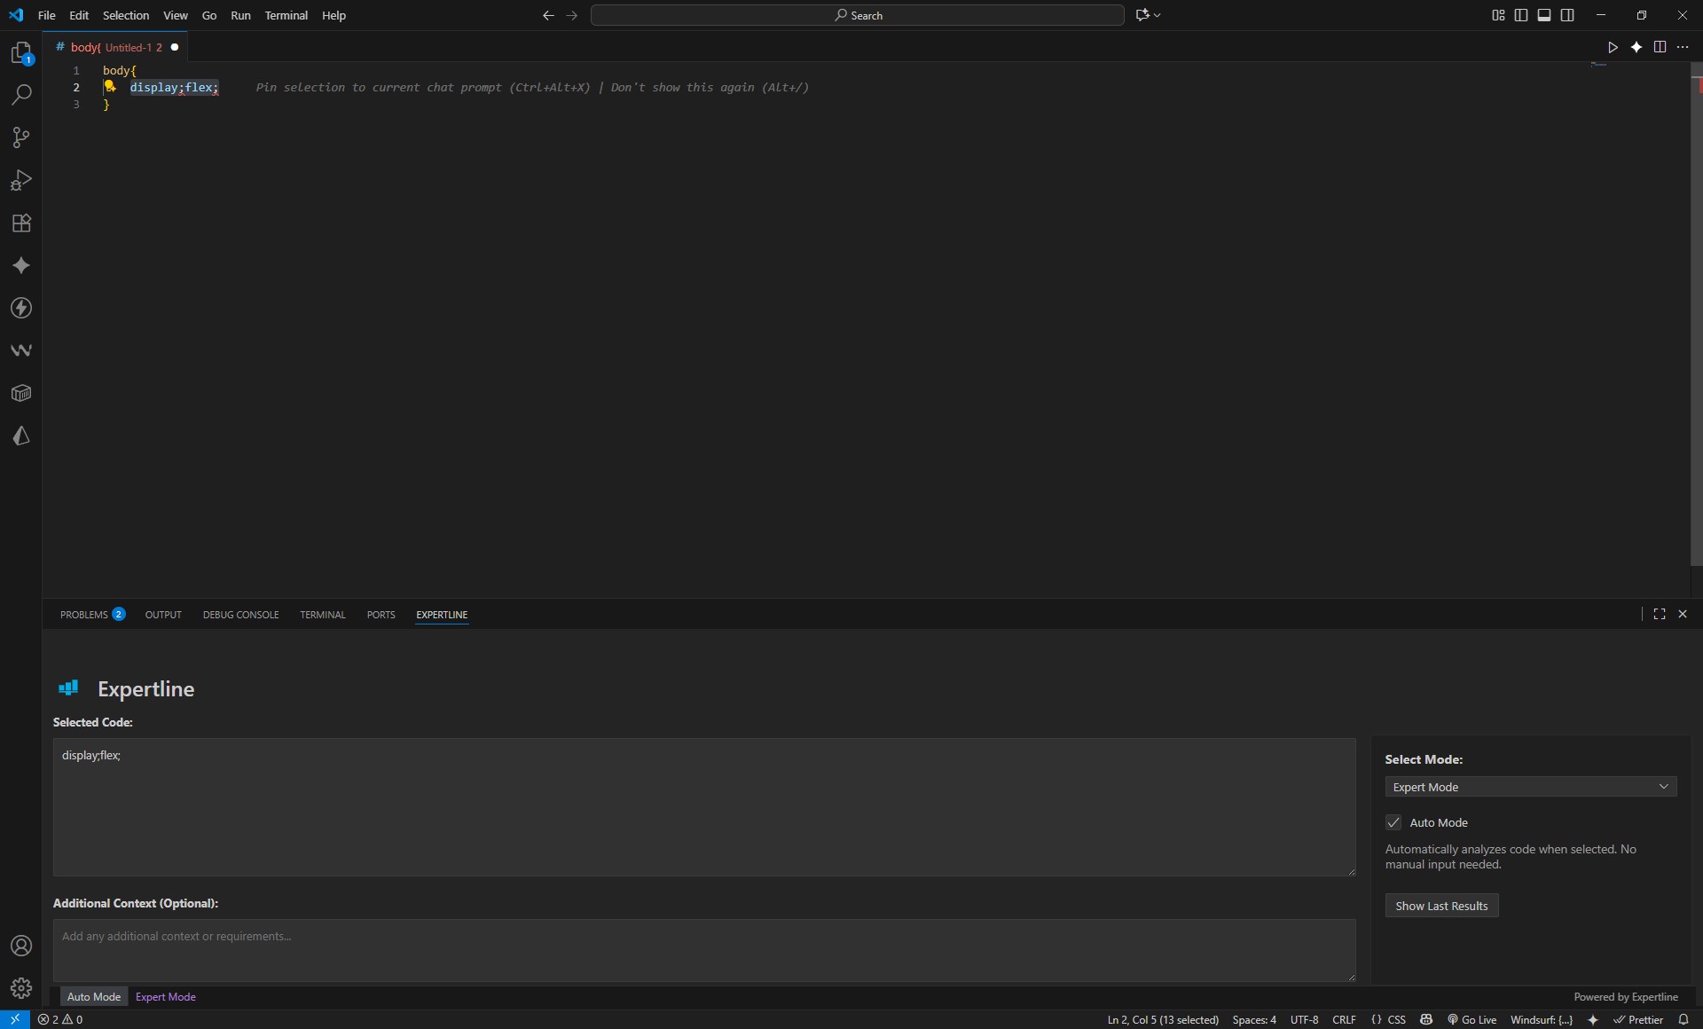1703x1029 pixels.
Task: Open the Explorer view in the activity bar
Action: pos(21,53)
